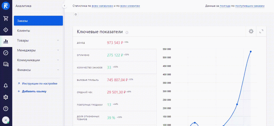This screenshot has height=126, width=274.
Task: Click the user avatar with letter И
Action: (6, 120)
